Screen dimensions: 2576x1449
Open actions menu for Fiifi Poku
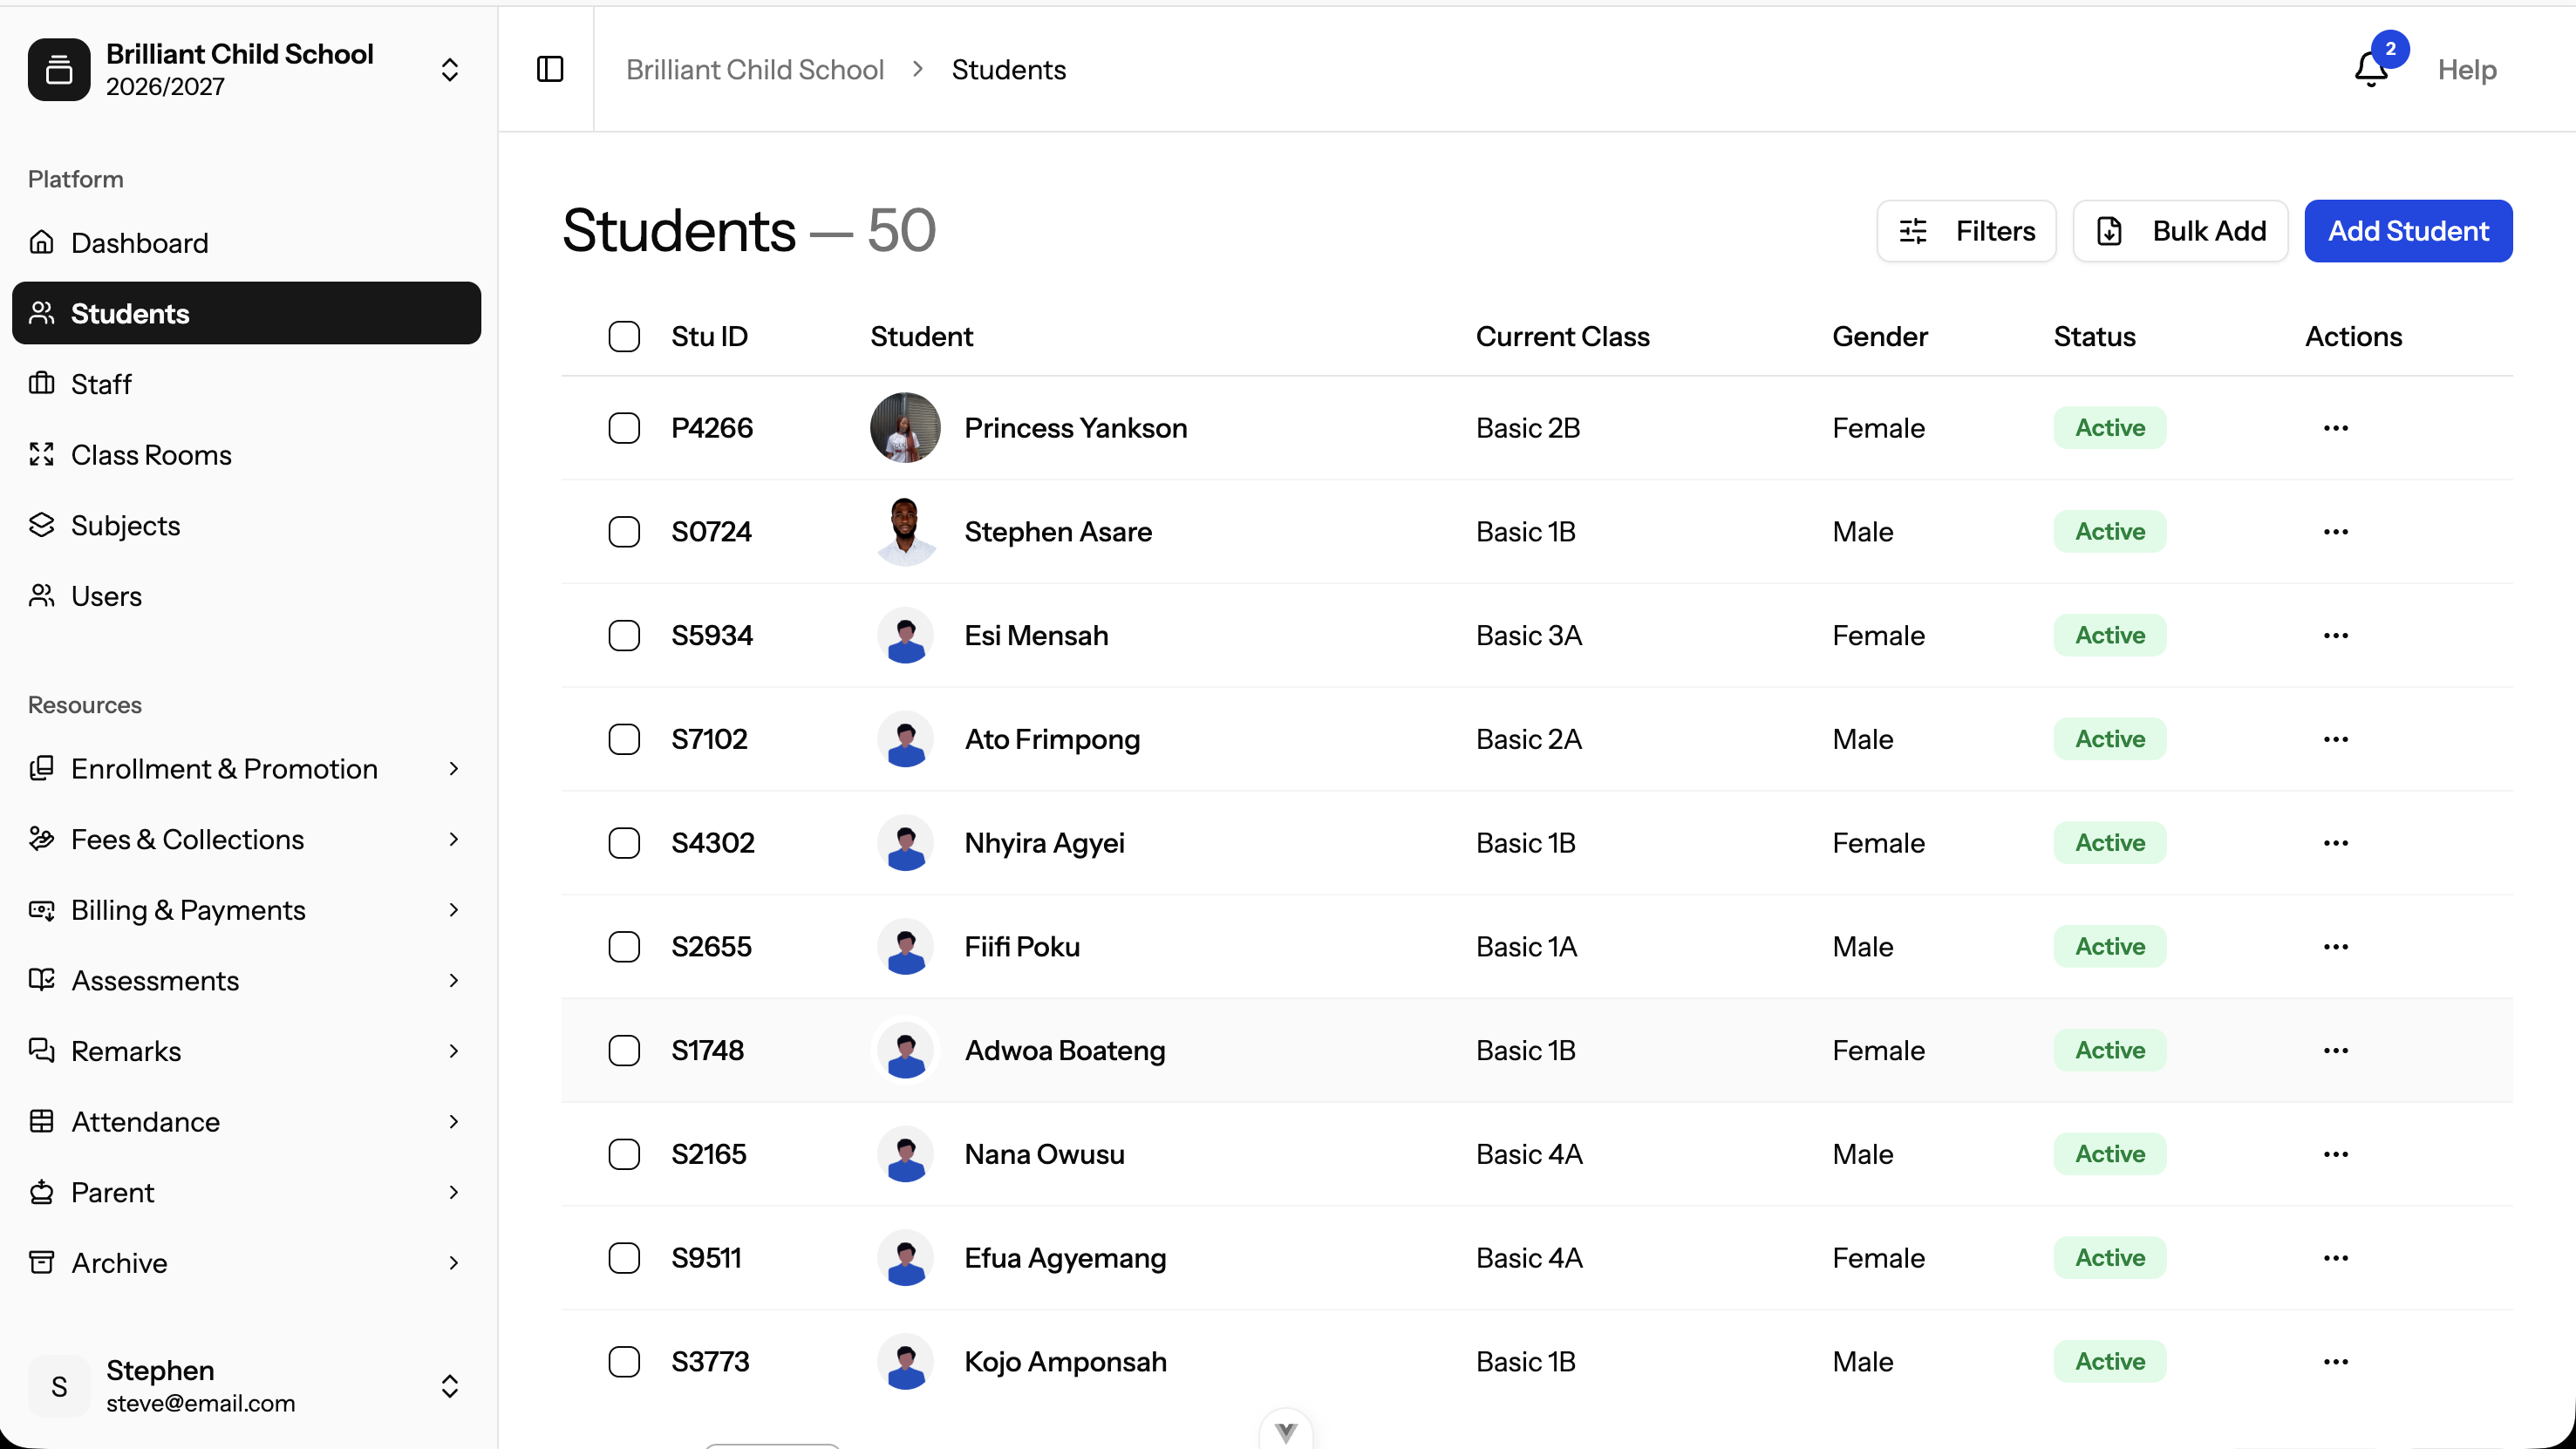[x=2336, y=947]
